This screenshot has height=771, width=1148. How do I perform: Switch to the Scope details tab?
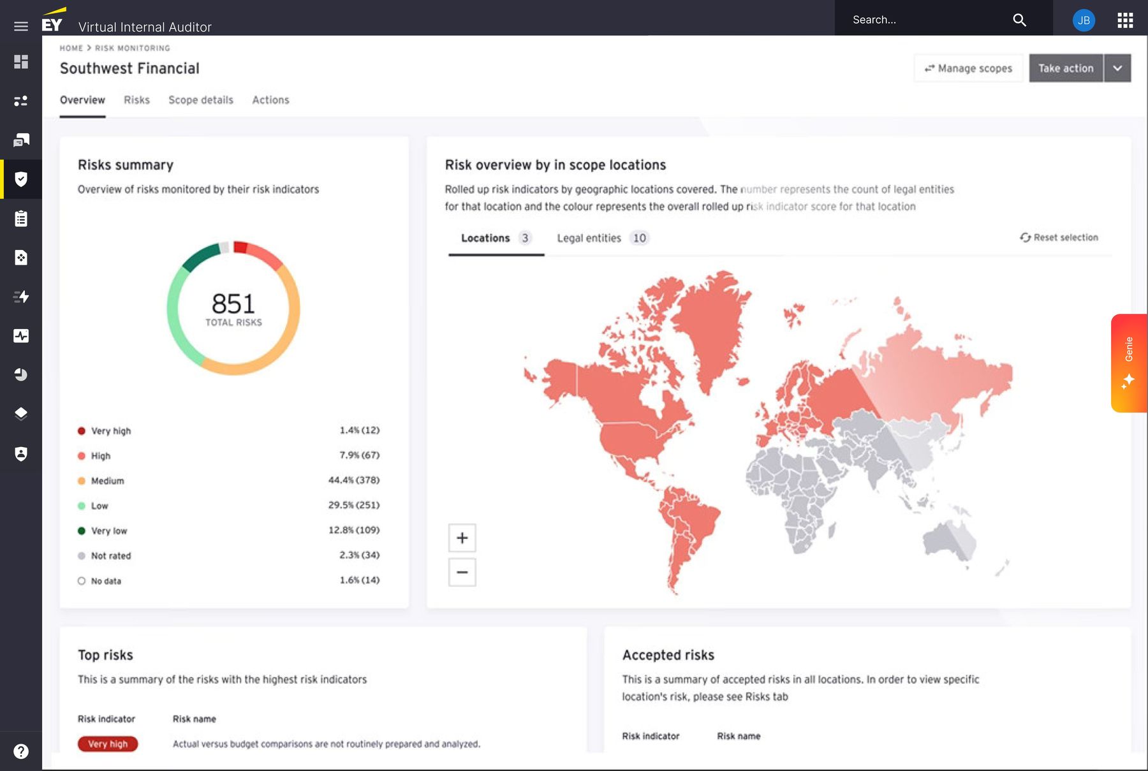point(201,100)
